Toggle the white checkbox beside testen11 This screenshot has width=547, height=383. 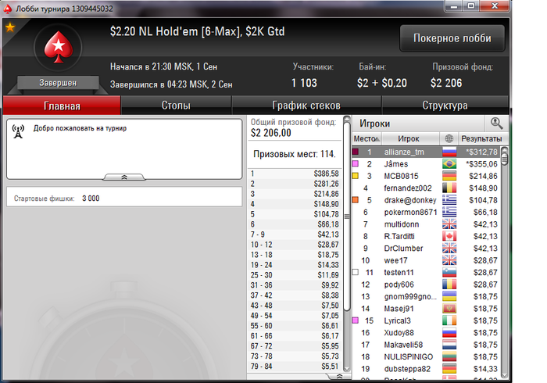[355, 272]
